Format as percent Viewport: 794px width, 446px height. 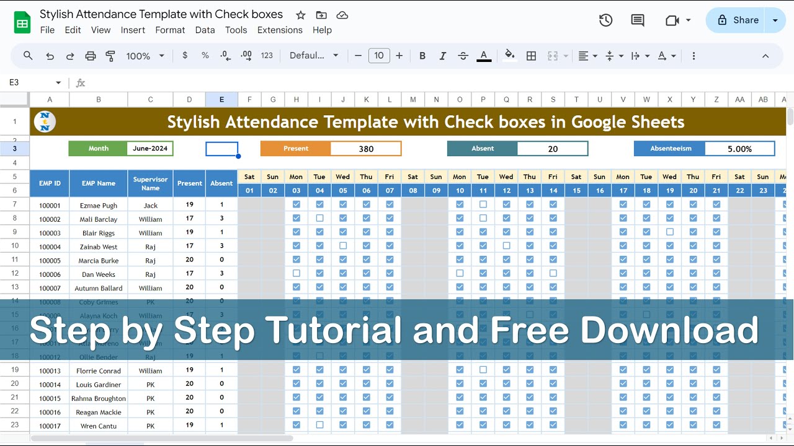pos(205,56)
